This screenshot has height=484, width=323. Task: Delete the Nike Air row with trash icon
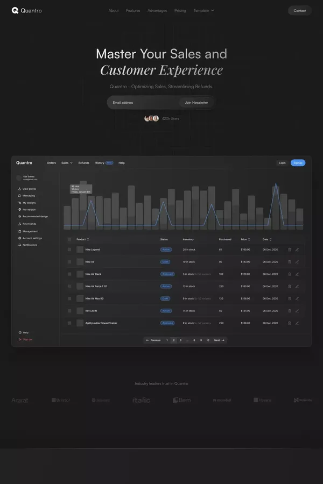290,262
